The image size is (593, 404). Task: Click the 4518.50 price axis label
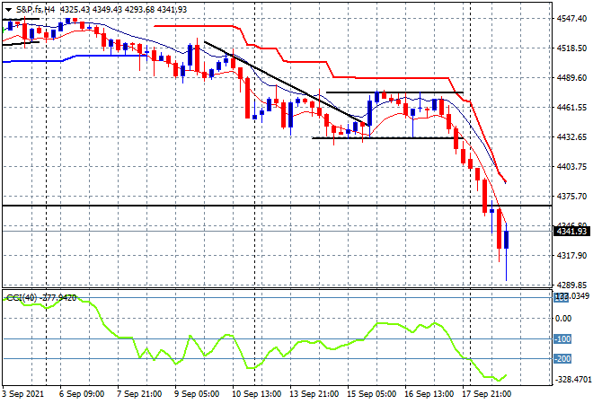pos(571,48)
